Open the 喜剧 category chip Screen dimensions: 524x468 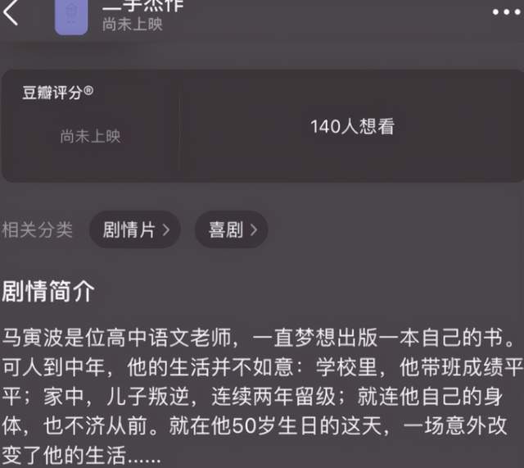[x=231, y=229]
